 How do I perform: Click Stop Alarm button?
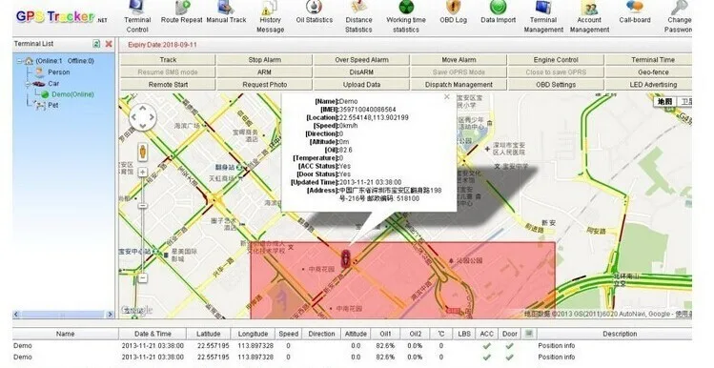click(265, 60)
